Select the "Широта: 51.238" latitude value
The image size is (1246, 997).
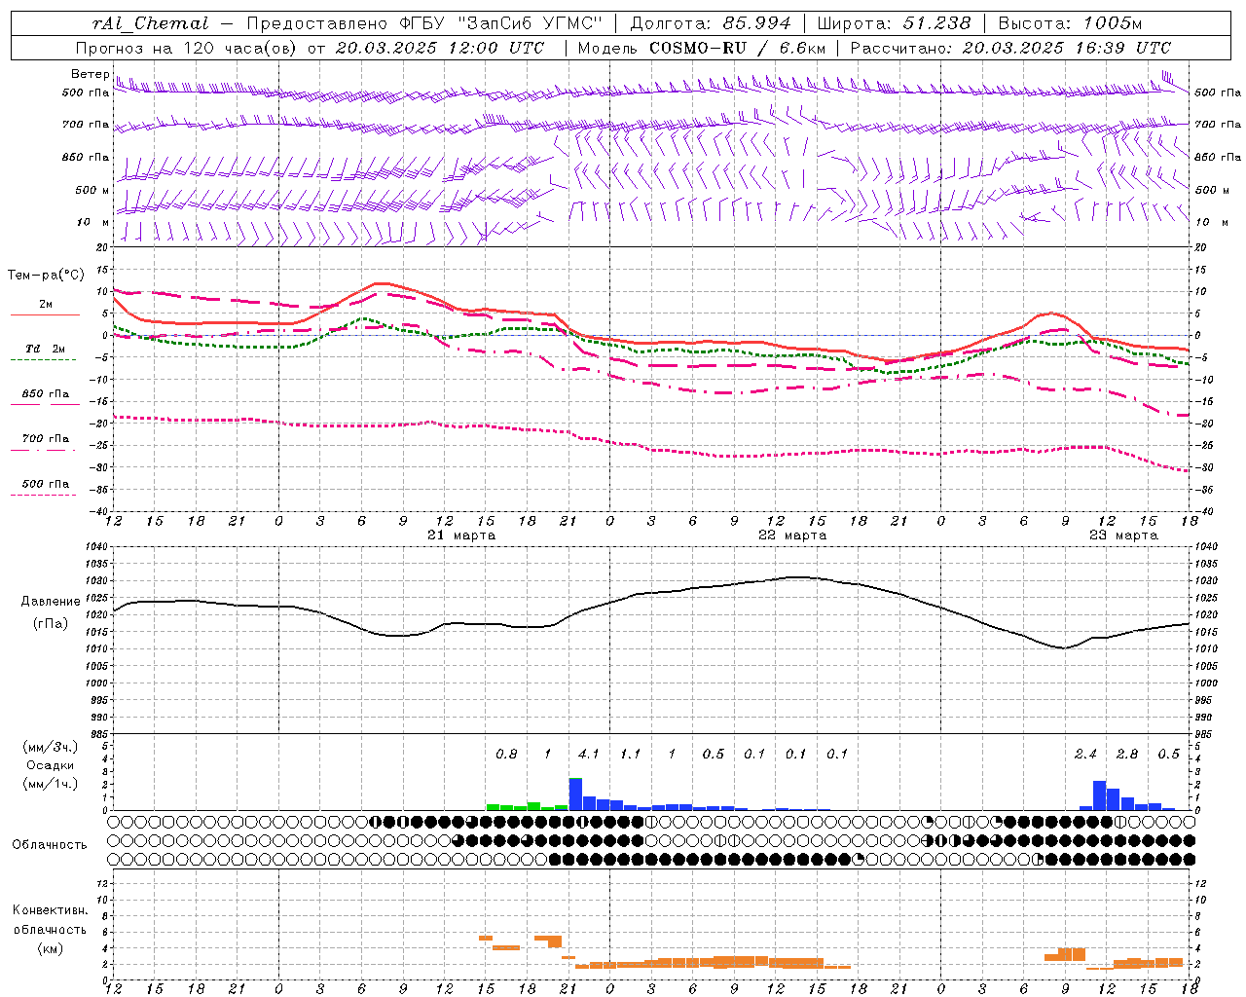click(894, 23)
